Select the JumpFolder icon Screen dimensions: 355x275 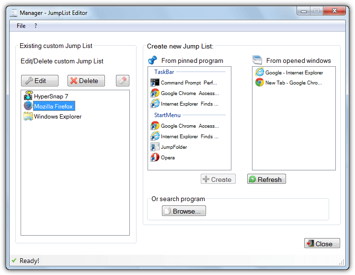tap(155, 147)
